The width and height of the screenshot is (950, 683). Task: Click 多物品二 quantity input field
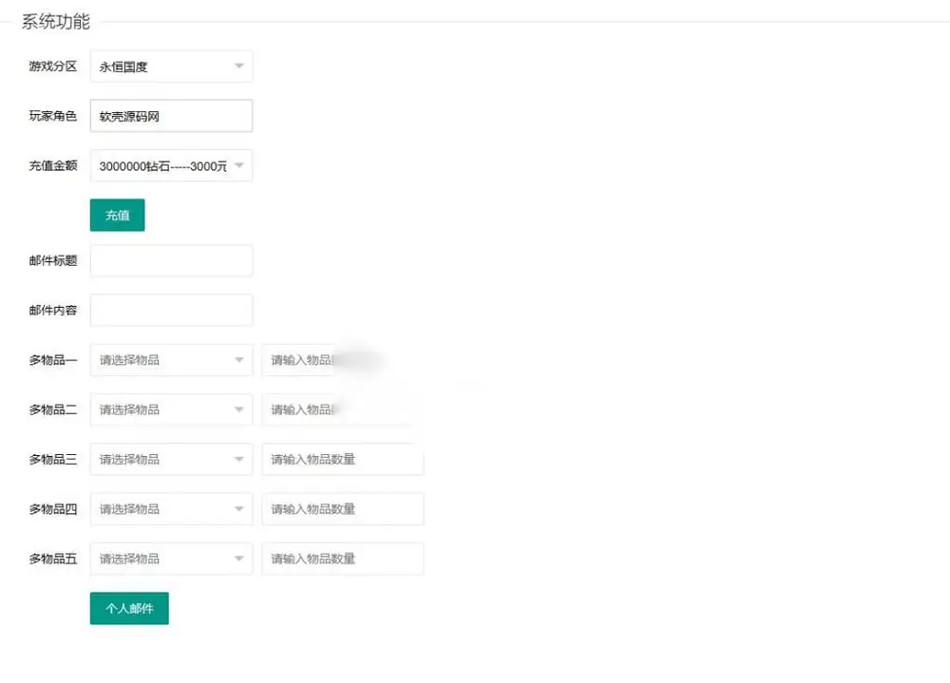tap(342, 409)
